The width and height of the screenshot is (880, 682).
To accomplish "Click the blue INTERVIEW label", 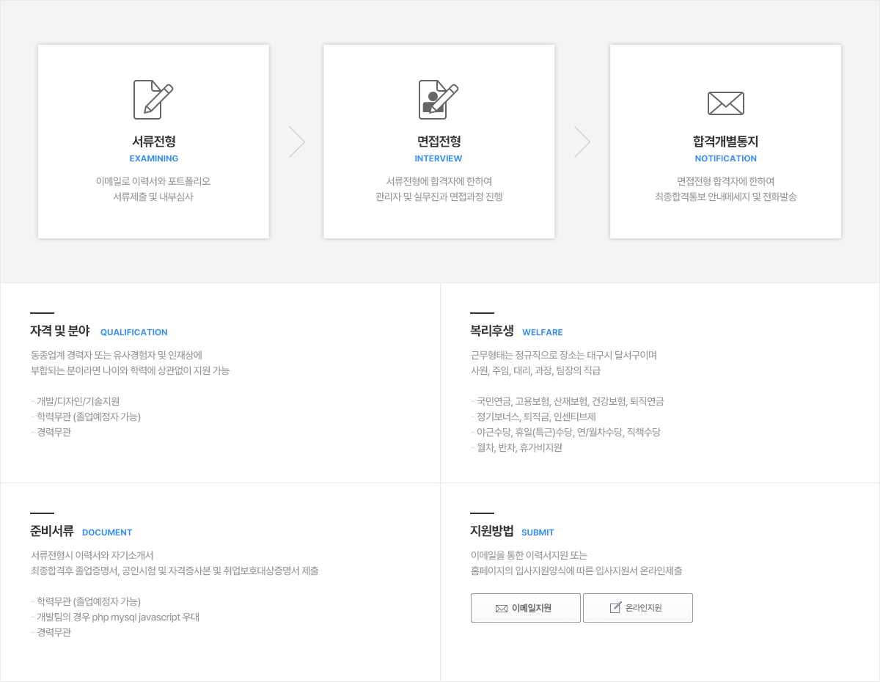I will tap(439, 158).
